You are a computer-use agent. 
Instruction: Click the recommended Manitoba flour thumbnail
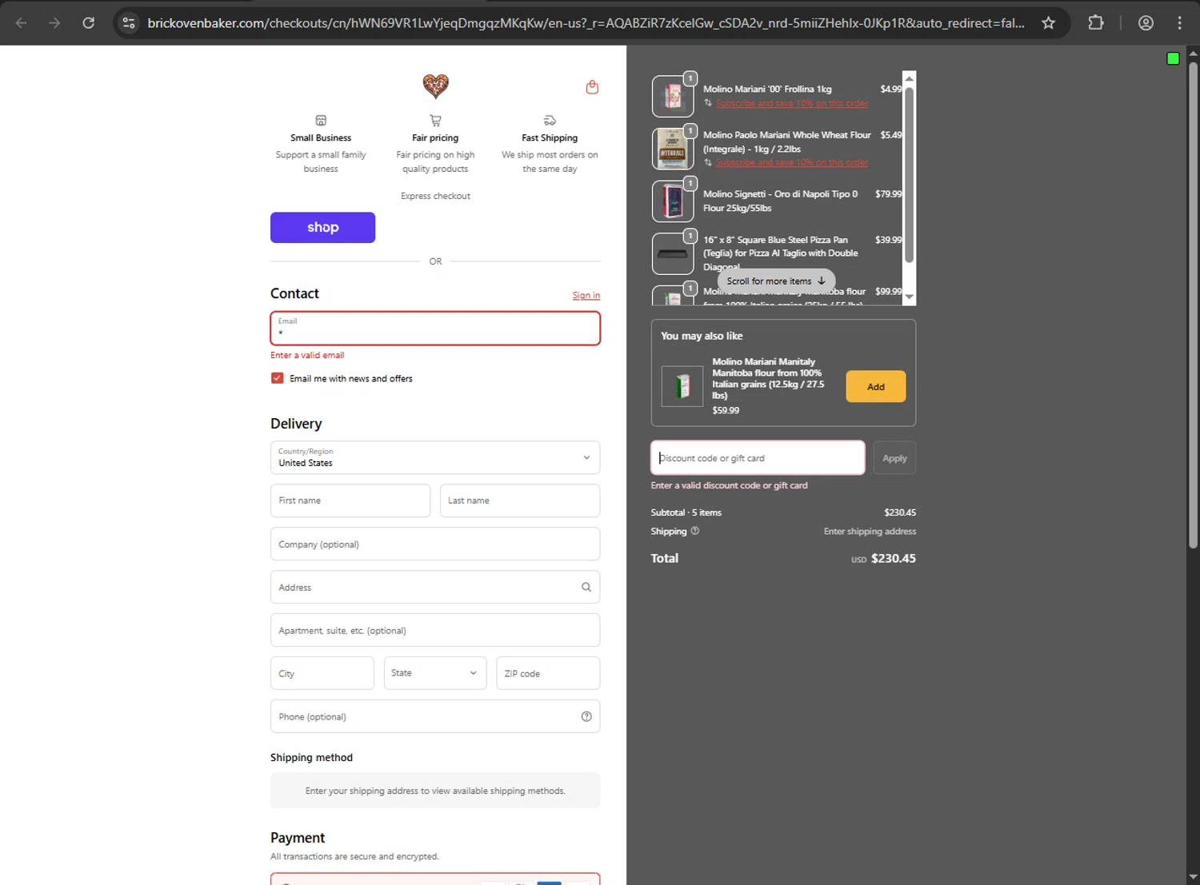tap(682, 386)
